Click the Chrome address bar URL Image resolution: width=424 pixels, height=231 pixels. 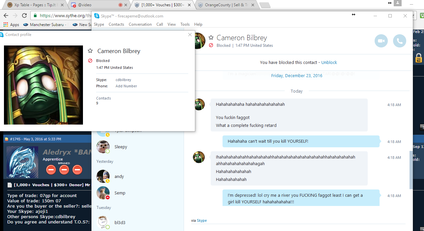point(65,15)
